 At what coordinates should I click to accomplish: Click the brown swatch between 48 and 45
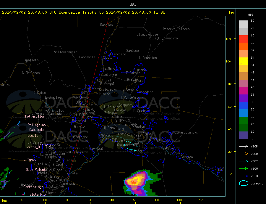click(x=244, y=76)
